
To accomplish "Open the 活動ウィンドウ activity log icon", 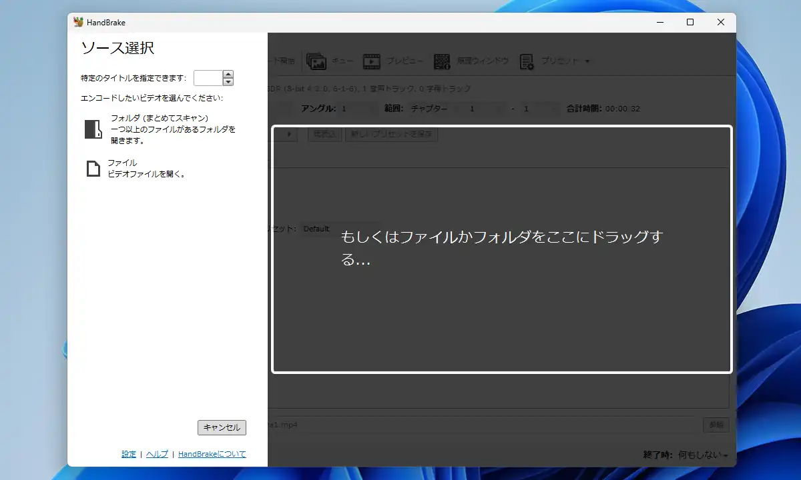I will pyautogui.click(x=442, y=61).
